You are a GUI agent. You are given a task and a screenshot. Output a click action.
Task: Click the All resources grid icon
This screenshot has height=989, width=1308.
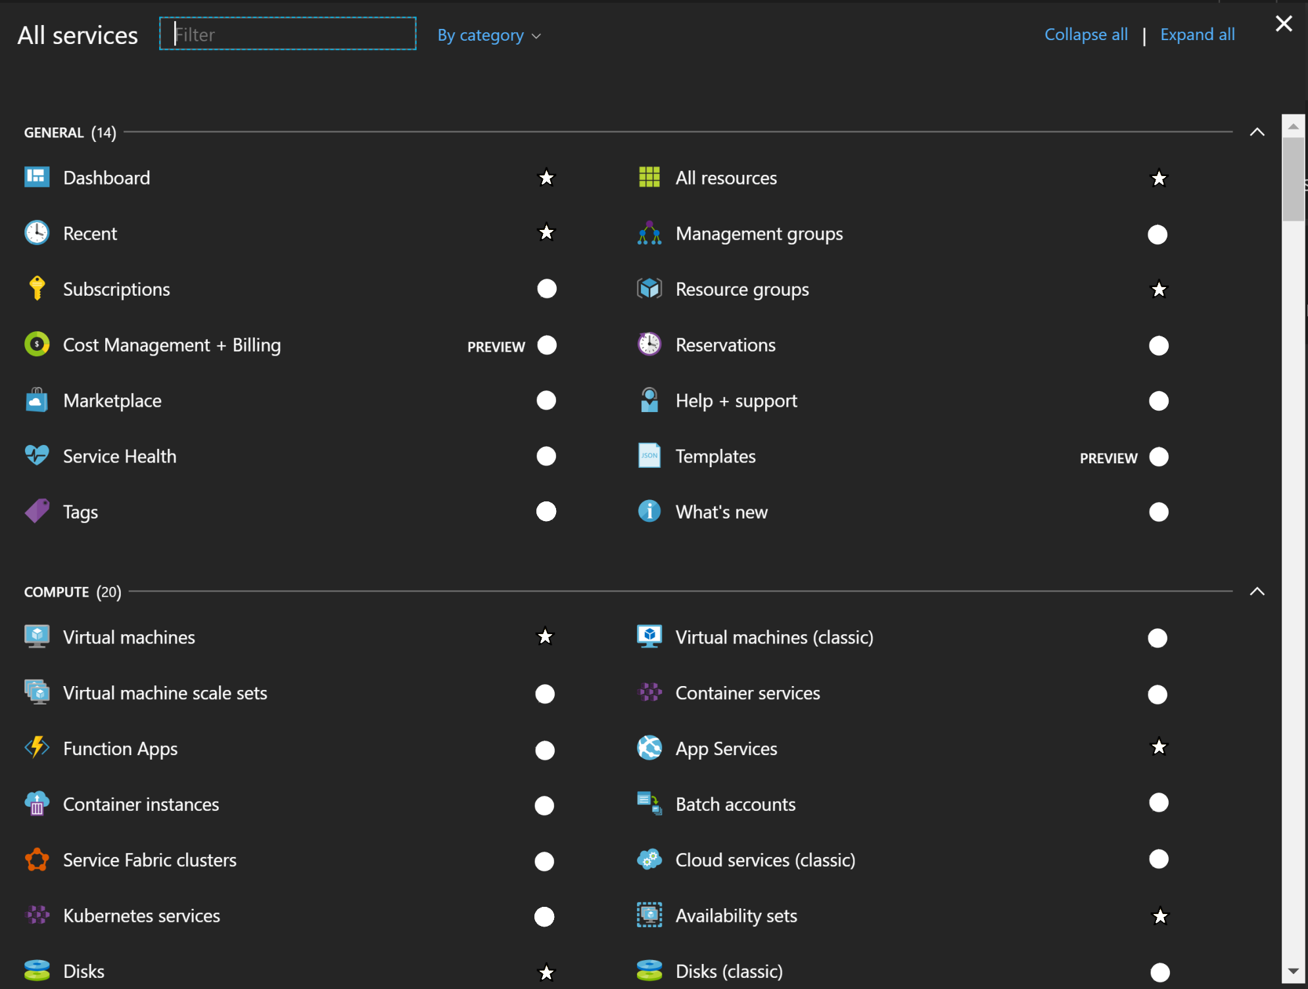[649, 177]
